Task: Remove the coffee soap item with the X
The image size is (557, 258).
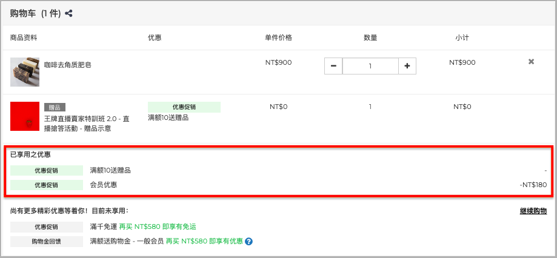Action: (x=531, y=62)
